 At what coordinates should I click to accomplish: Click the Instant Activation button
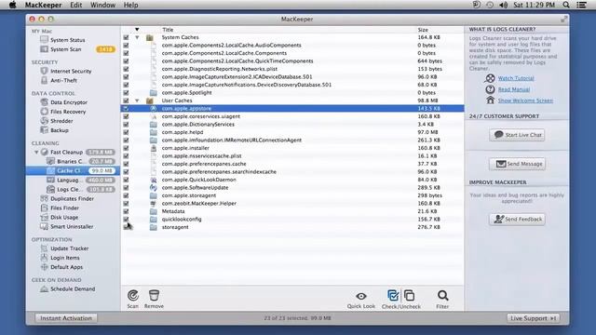click(66, 318)
